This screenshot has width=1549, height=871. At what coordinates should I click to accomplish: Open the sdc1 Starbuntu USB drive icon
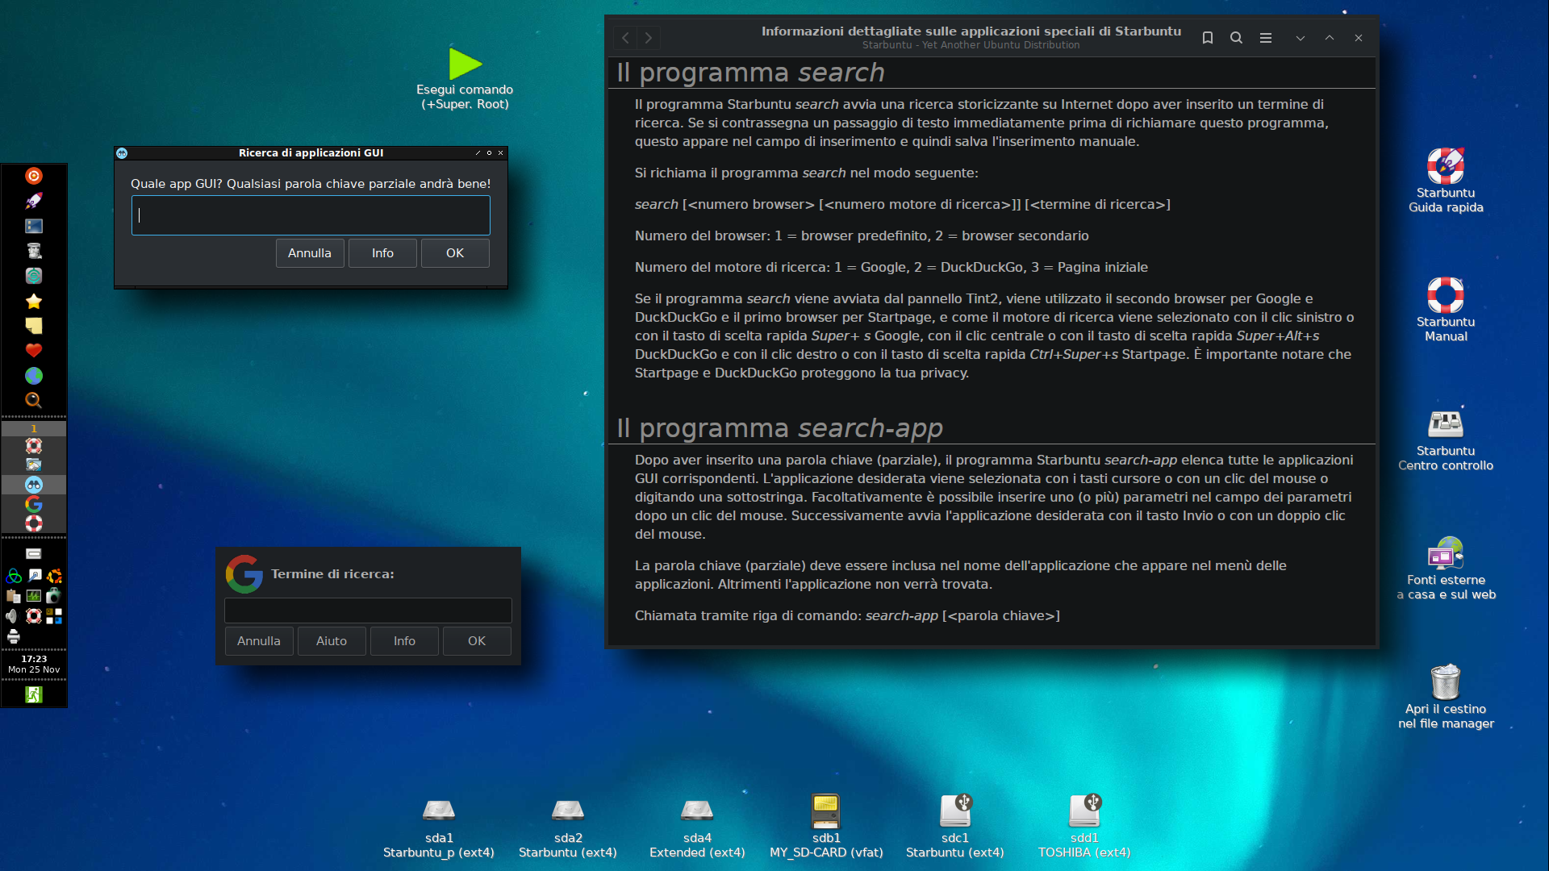[955, 811]
